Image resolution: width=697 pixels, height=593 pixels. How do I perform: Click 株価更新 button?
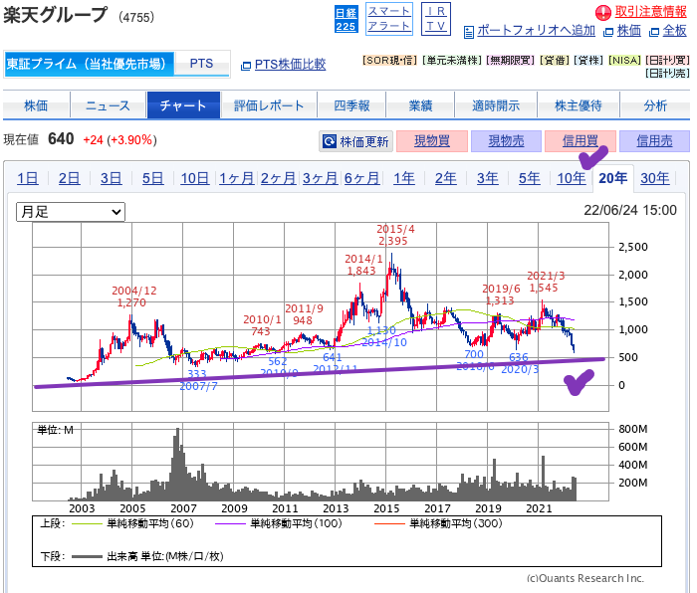point(356,141)
